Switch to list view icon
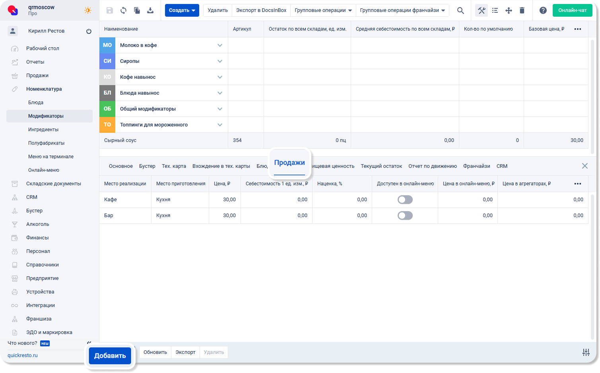Image resolution: width=600 pixels, height=373 pixels. coord(495,10)
